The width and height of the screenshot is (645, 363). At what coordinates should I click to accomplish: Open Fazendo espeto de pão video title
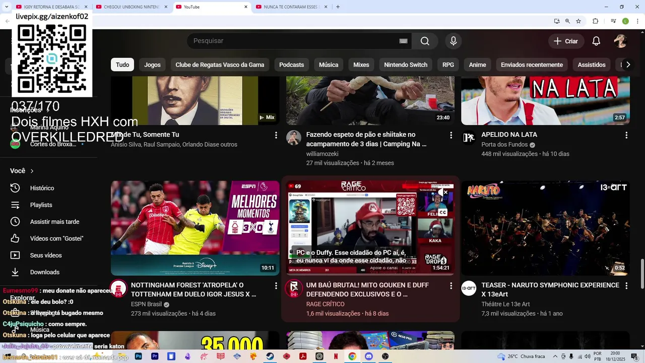pos(366,139)
